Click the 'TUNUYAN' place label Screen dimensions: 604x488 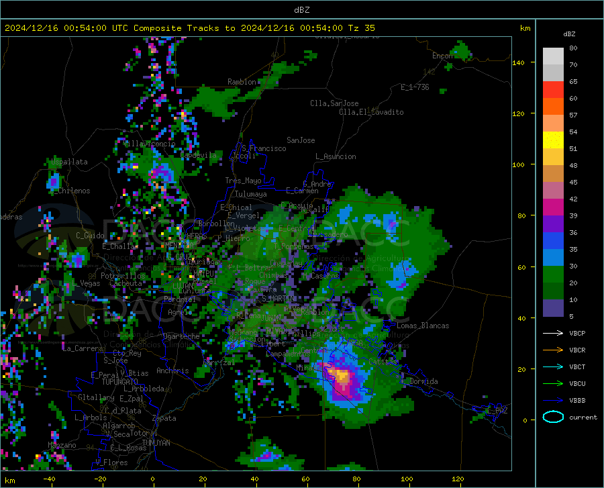tap(156, 443)
